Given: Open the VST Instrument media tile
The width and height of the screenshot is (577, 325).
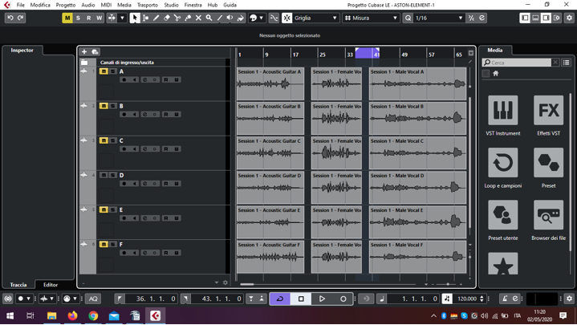Looking at the screenshot, I should point(502,111).
